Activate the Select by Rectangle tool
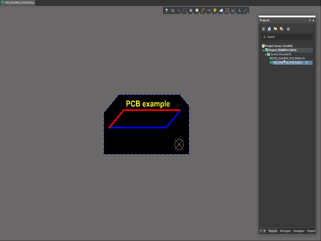 [x=185, y=11]
